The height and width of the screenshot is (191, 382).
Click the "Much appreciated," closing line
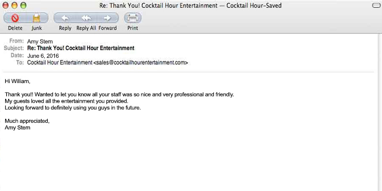[x=27, y=121]
